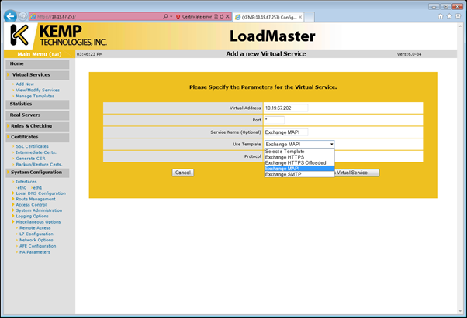This screenshot has width=467, height=318.
Task: Expand the Use Template dropdown arrow
Action: point(331,144)
